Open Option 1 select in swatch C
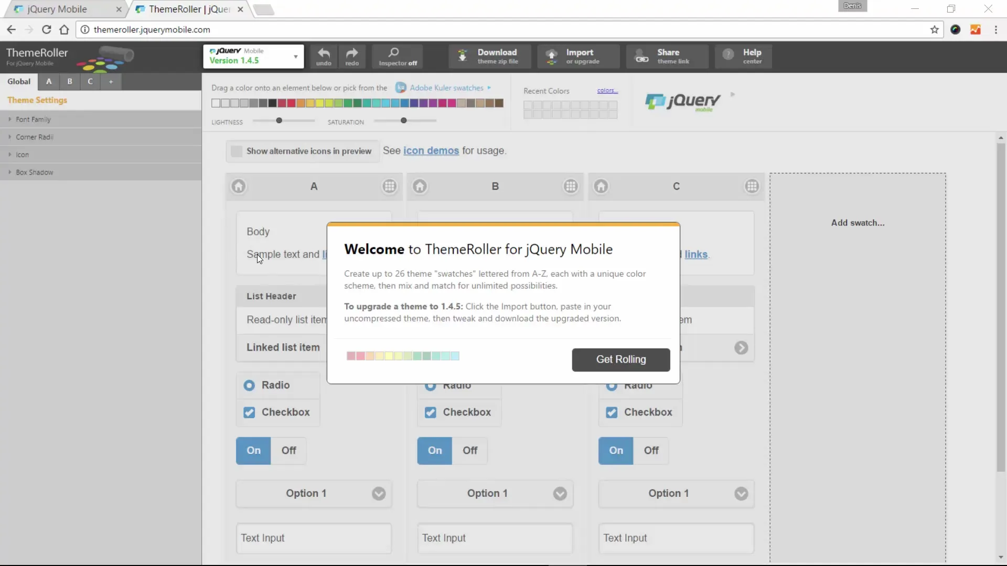The height and width of the screenshot is (566, 1007). coord(676,494)
